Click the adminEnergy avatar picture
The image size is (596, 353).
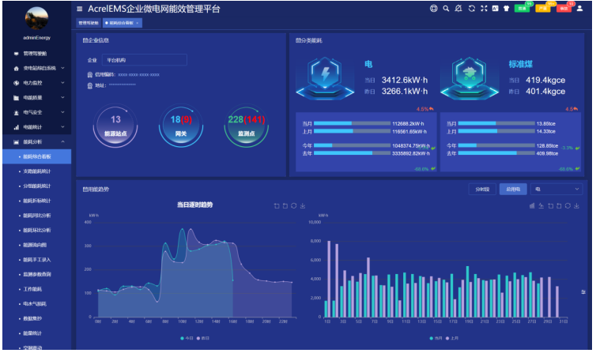[37, 18]
